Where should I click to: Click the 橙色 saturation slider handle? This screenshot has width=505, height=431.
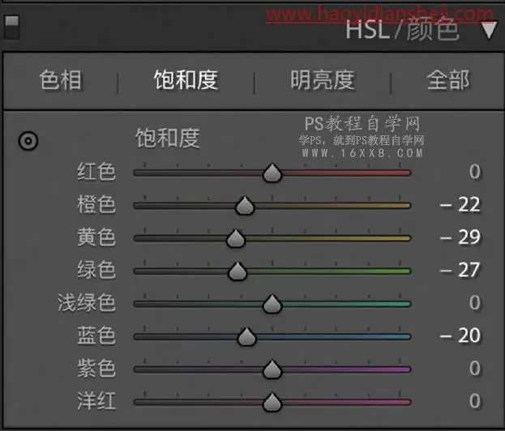tap(245, 205)
